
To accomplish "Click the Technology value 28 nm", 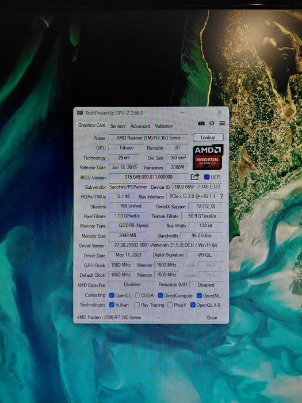I will coord(124,158).
